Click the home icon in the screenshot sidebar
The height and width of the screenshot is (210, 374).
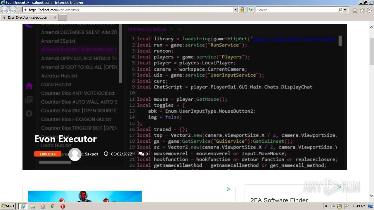point(29,86)
